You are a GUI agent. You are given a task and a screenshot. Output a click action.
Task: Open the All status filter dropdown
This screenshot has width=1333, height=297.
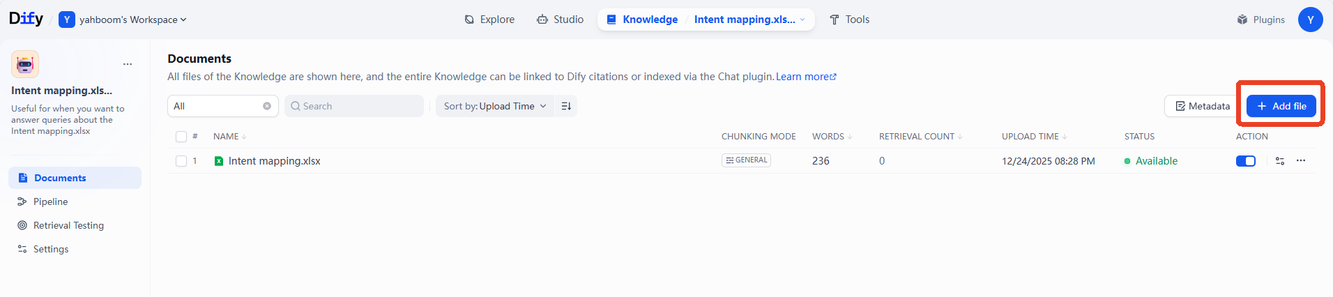coord(222,106)
